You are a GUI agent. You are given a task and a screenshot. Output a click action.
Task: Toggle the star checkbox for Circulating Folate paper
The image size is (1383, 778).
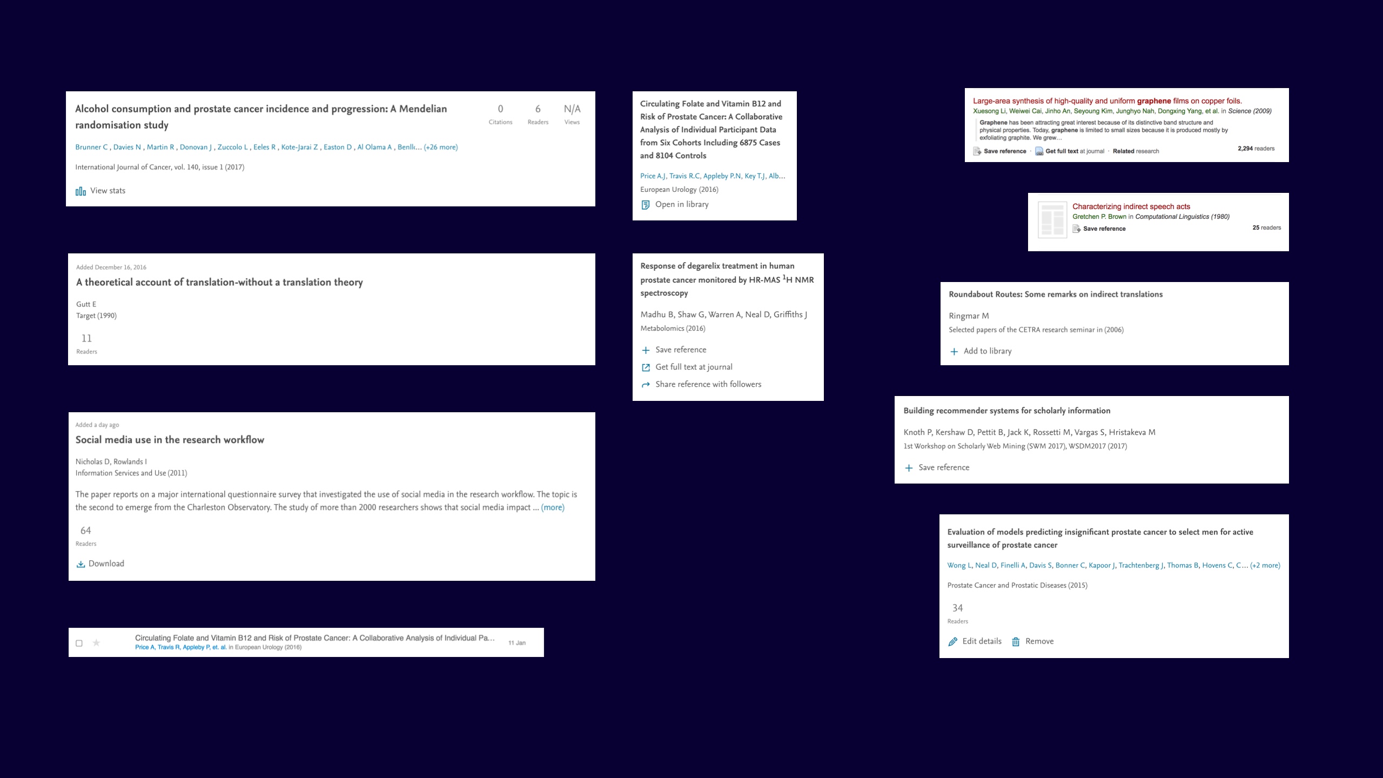(x=96, y=643)
